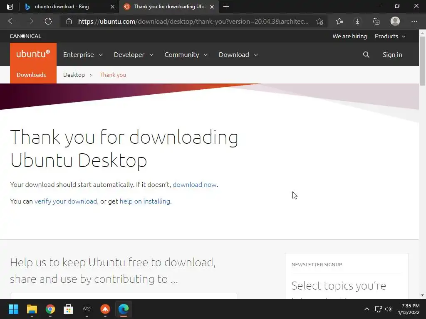Open the clock and date panel
Image resolution: width=426 pixels, height=319 pixels.
tap(409, 309)
